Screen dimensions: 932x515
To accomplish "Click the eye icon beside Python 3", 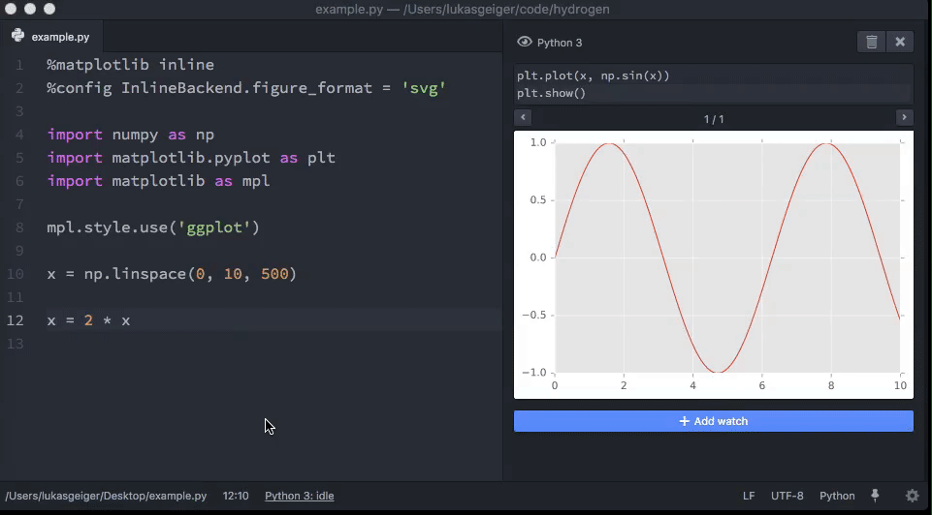I will (525, 43).
